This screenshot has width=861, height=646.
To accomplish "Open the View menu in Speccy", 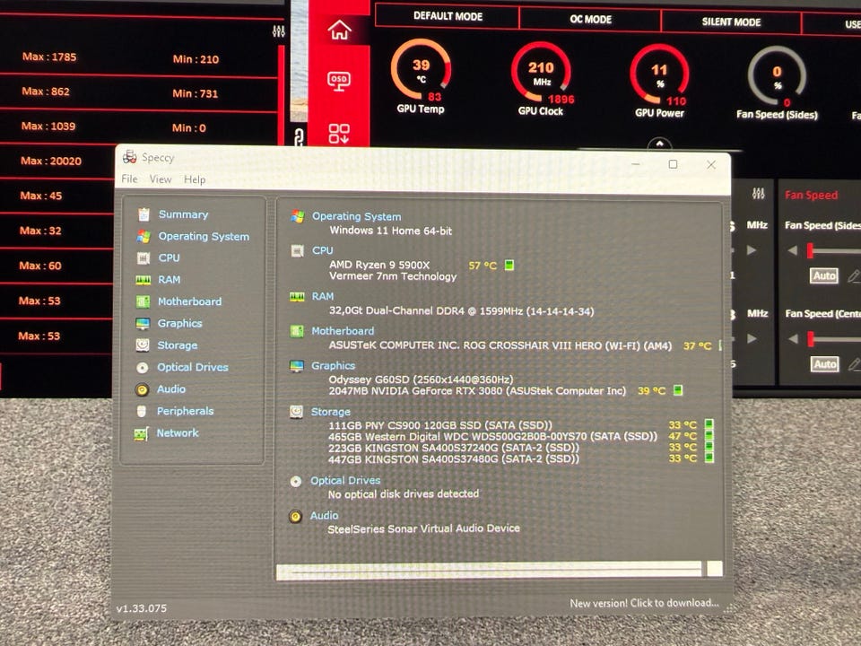I will [x=161, y=179].
